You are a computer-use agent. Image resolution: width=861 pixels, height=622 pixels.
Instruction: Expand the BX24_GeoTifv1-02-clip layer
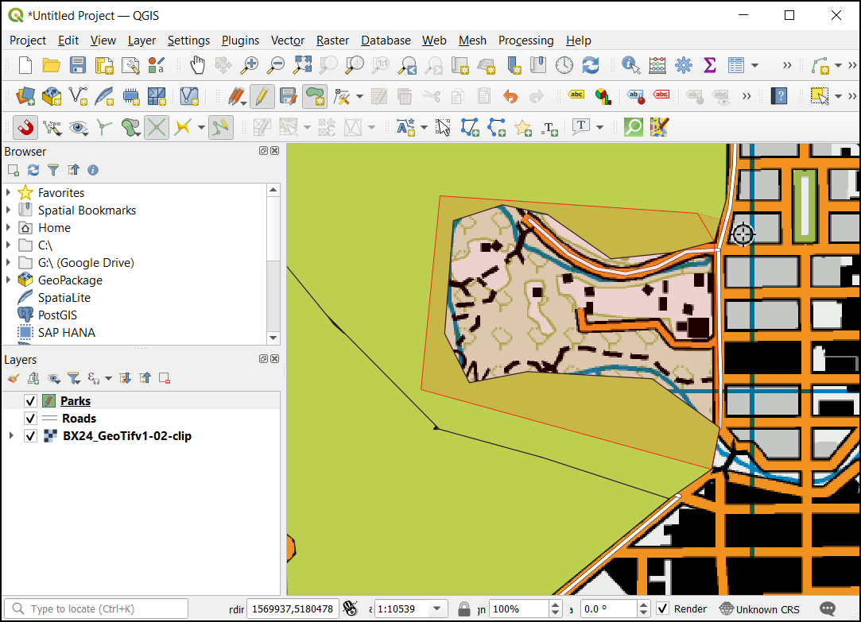pyautogui.click(x=10, y=436)
